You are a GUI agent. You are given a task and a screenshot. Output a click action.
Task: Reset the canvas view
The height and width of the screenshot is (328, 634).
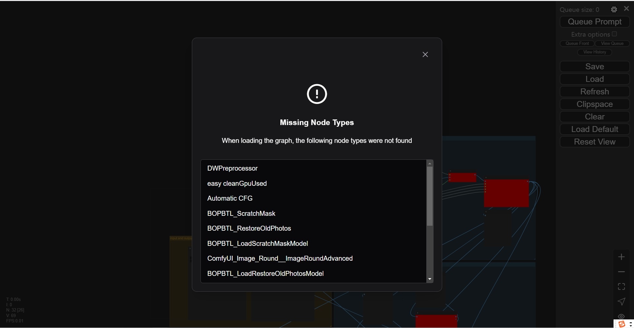[x=595, y=142]
